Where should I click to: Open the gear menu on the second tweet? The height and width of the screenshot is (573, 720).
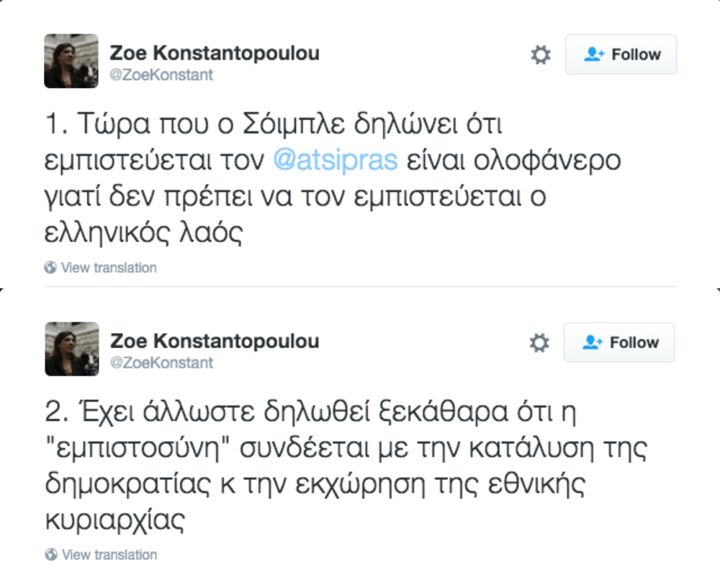click(x=539, y=344)
